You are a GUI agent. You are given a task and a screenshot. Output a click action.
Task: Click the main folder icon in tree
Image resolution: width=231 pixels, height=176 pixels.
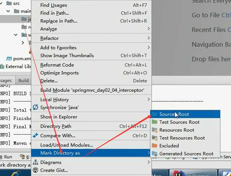(17, 11)
